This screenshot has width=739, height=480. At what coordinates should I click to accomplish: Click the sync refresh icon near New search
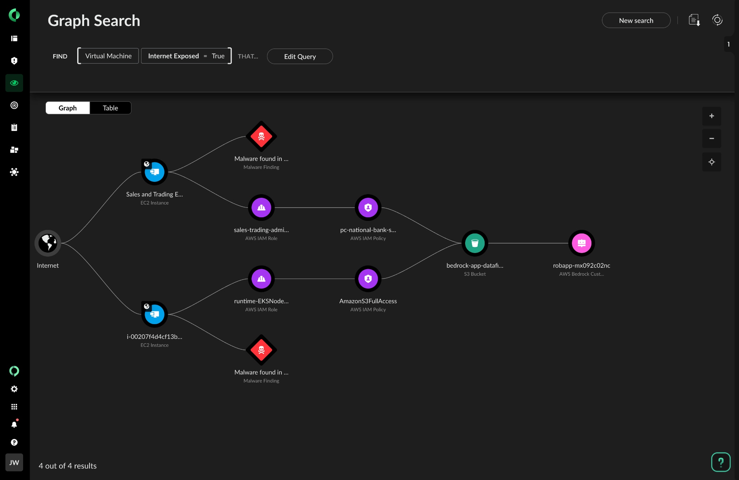[717, 20]
